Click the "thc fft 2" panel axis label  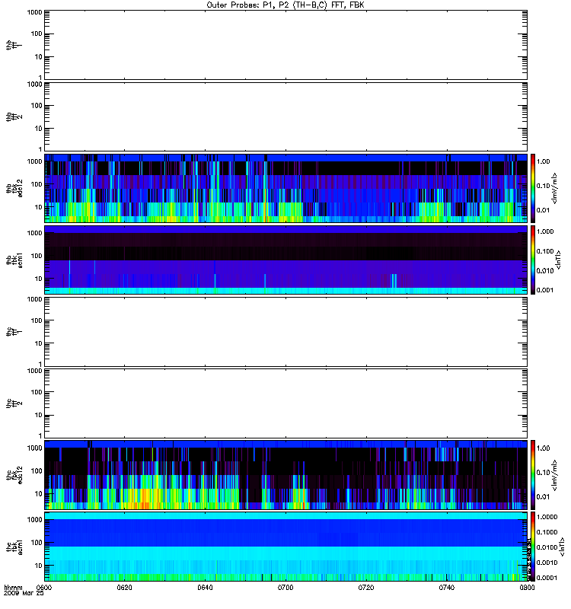click(14, 403)
